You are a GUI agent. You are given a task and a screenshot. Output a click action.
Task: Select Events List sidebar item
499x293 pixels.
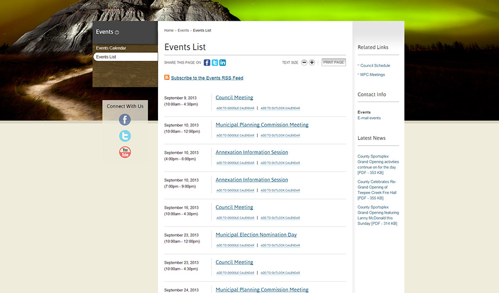106,57
